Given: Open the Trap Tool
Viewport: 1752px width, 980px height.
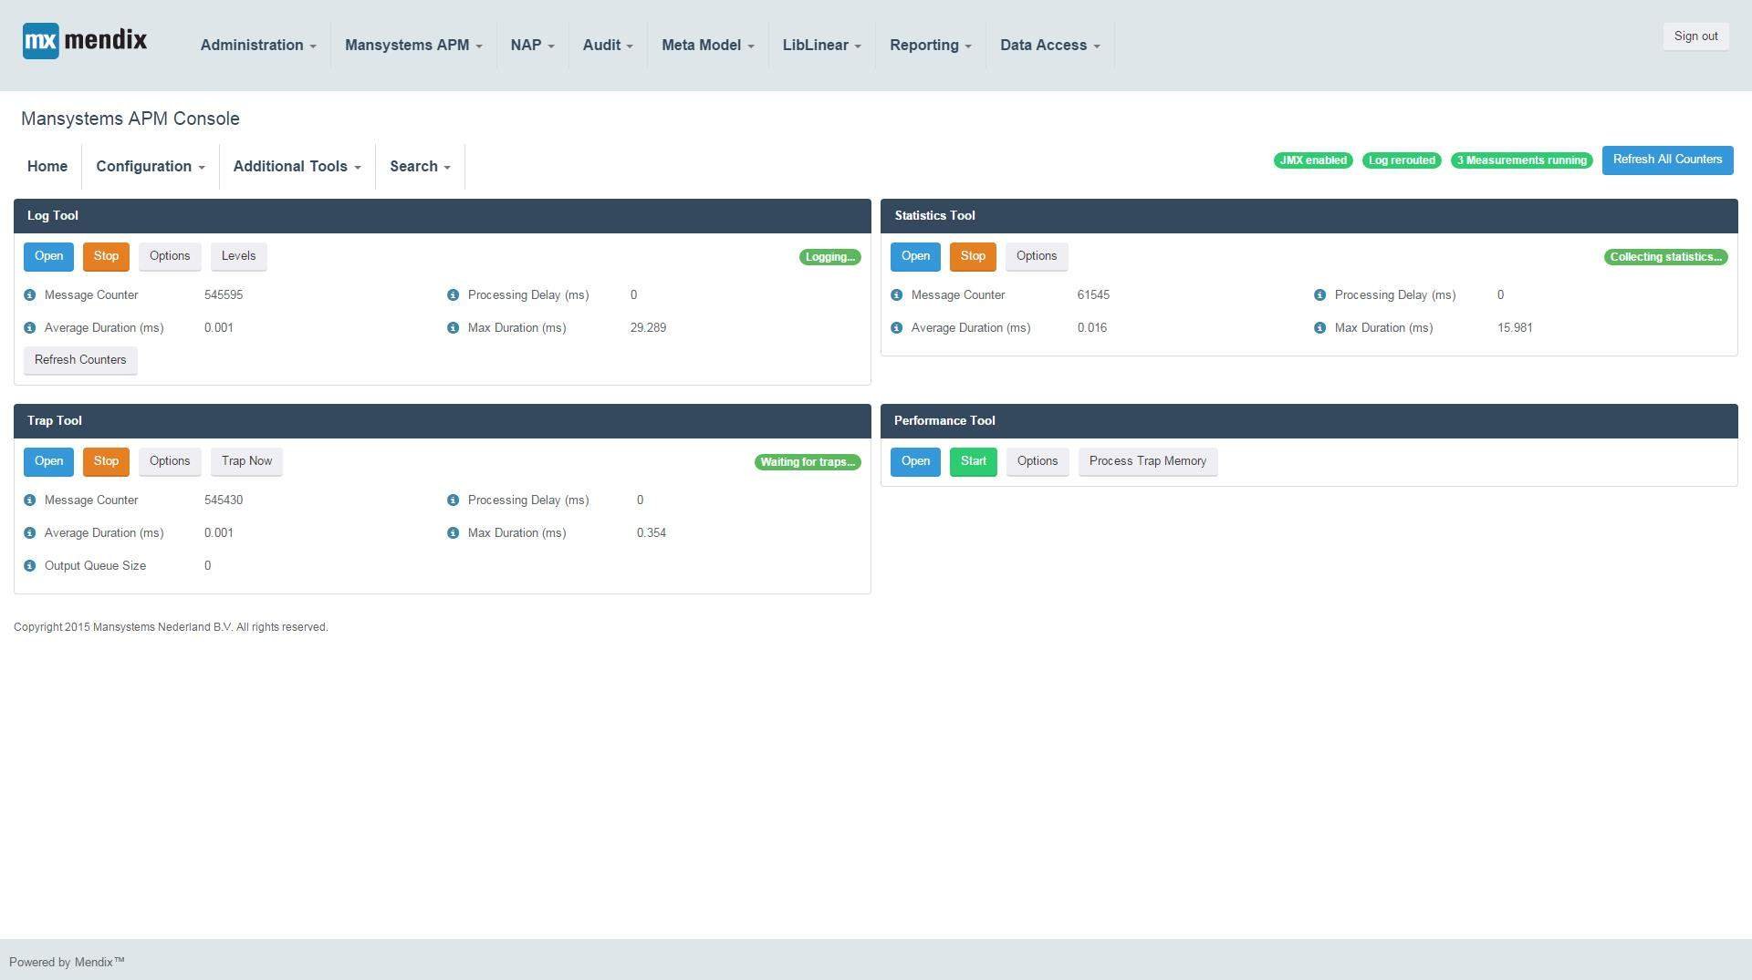Looking at the screenshot, I should (48, 461).
